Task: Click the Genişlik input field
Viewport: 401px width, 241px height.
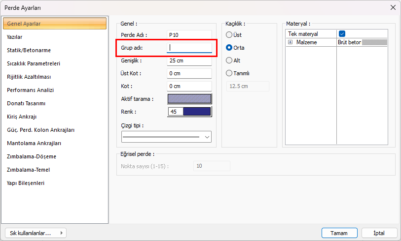Action: pyautogui.click(x=189, y=60)
